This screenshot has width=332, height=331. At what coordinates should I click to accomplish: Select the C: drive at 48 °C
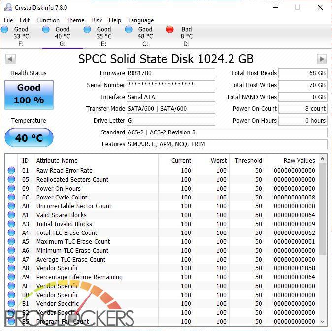[x=145, y=36]
